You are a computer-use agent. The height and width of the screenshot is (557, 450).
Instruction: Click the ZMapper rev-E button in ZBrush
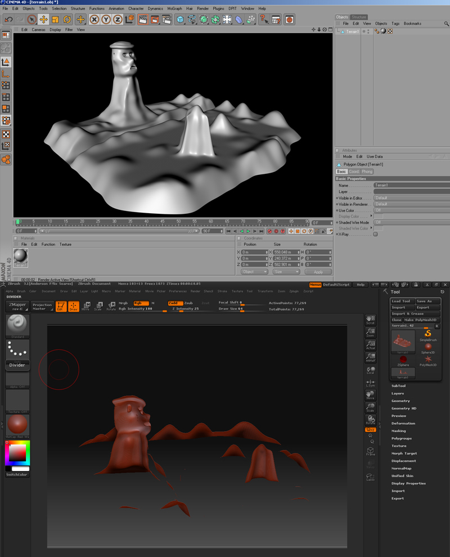17,307
